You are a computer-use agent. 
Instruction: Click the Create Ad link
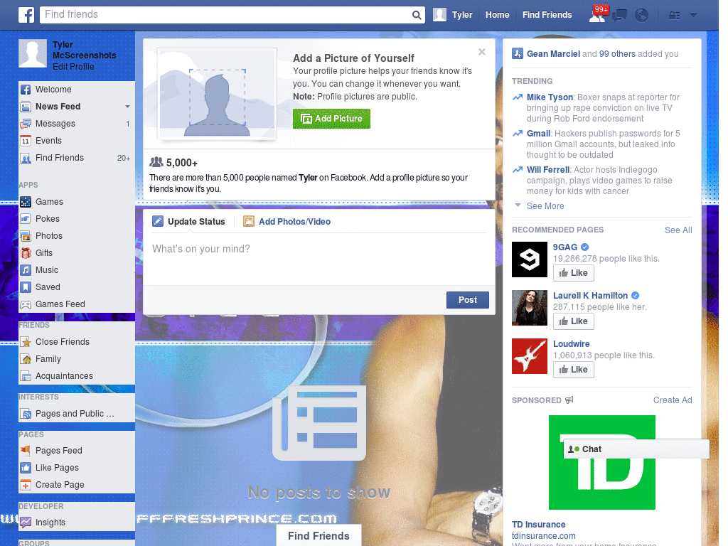[673, 400]
